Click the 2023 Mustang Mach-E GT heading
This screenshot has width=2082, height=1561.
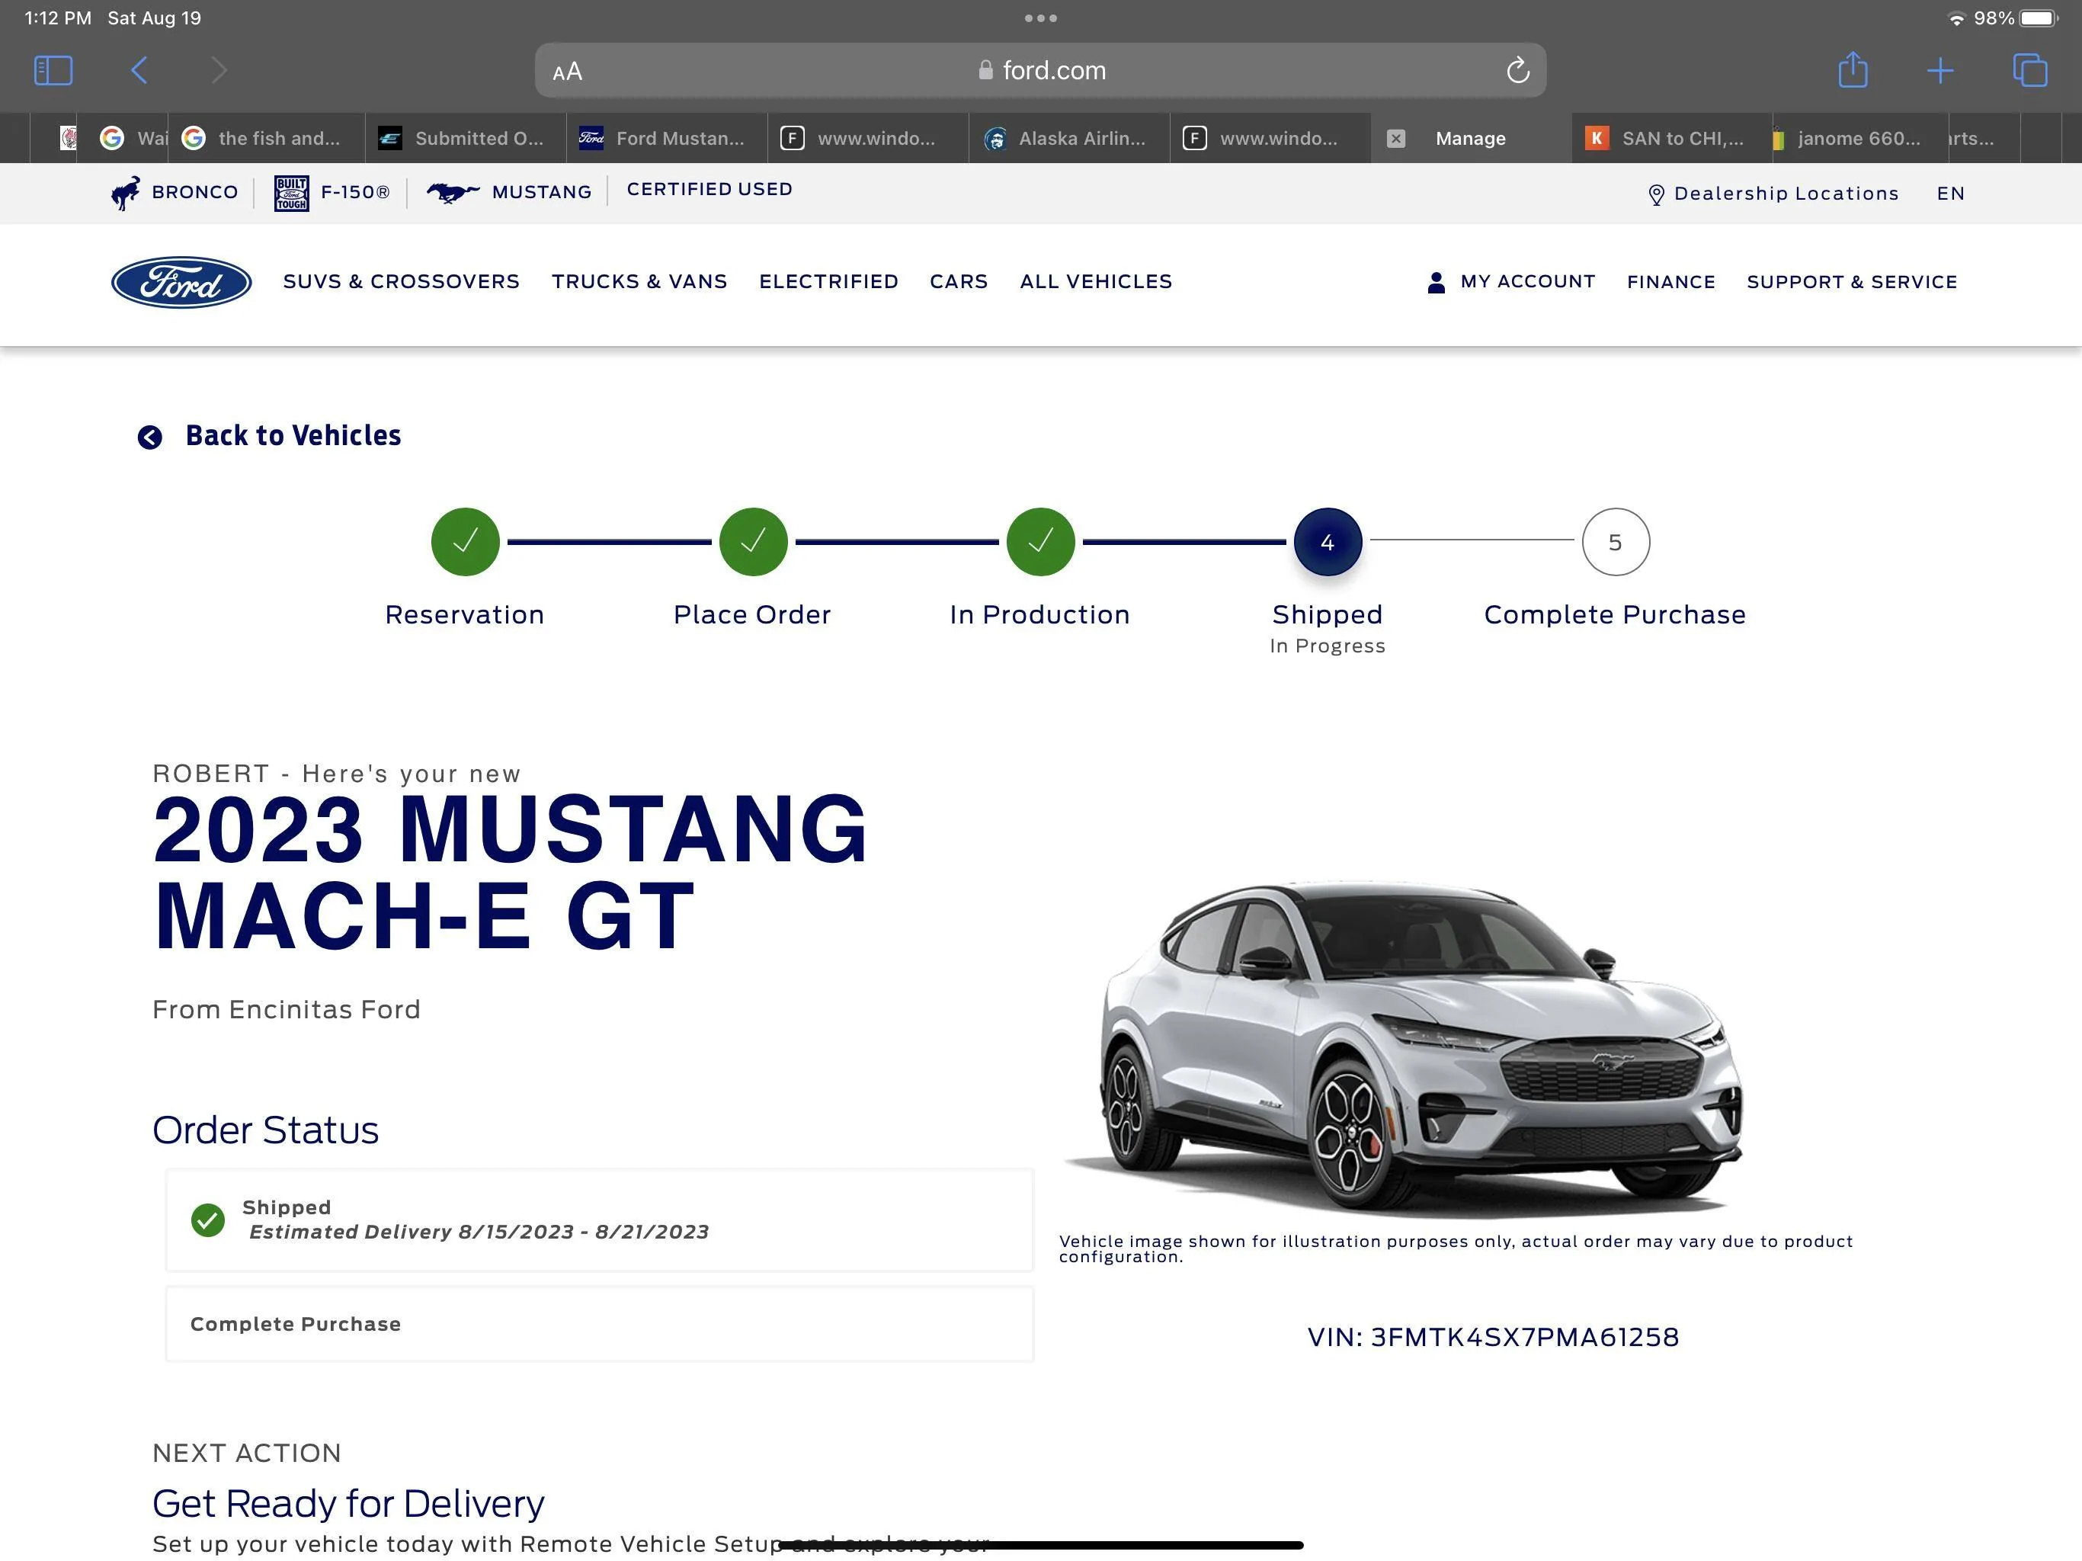point(509,873)
